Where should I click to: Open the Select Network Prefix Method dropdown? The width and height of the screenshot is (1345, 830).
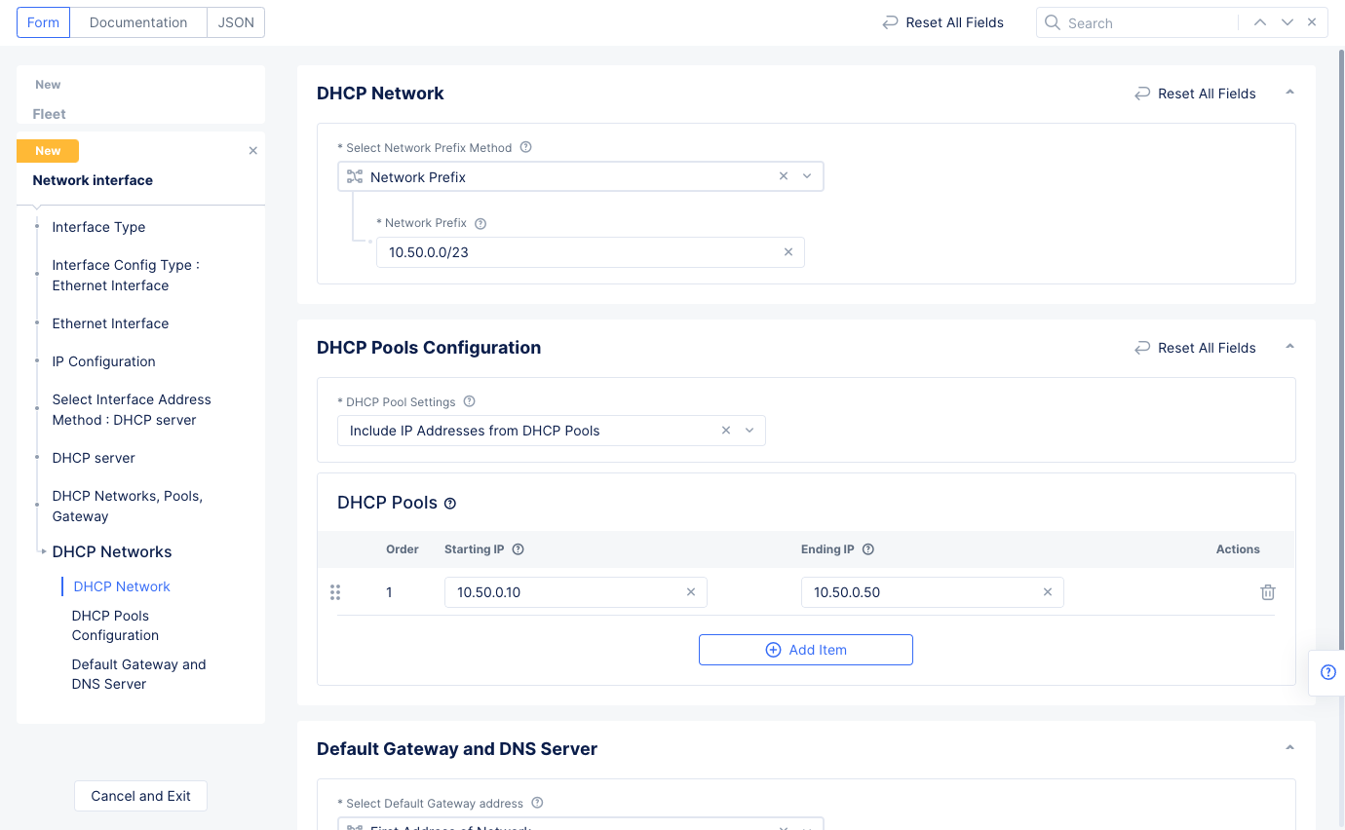pos(806,176)
